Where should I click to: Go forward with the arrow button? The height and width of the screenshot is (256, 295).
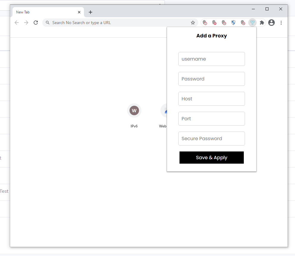[x=26, y=23]
